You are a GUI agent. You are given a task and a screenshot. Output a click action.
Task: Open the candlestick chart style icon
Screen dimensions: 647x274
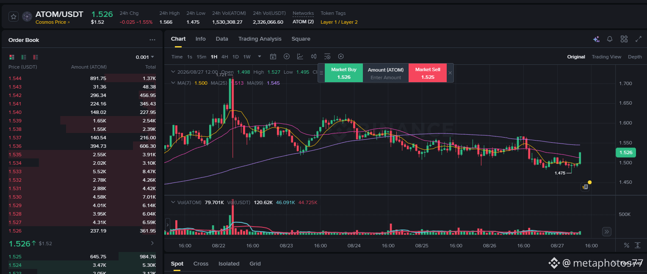click(x=314, y=57)
